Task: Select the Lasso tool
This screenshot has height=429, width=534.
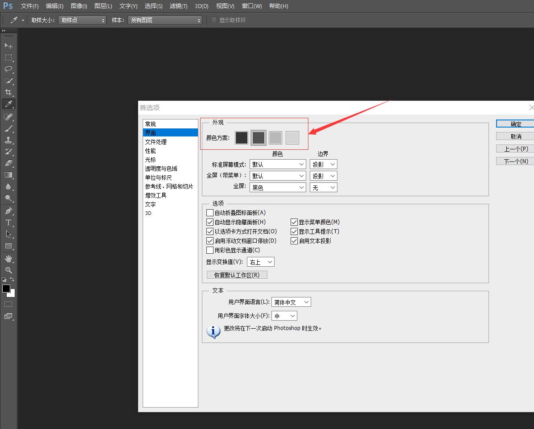Action: [8, 69]
